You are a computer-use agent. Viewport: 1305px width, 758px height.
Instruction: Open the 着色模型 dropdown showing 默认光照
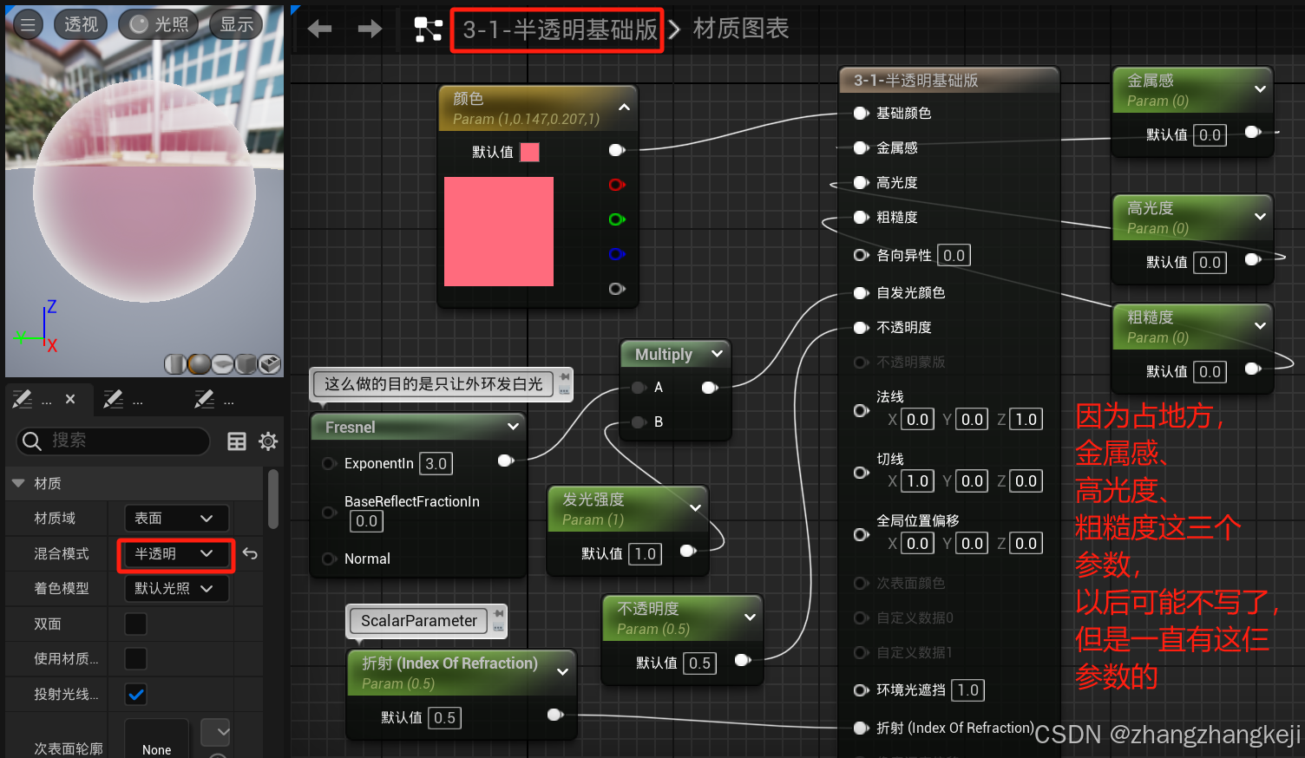[175, 588]
